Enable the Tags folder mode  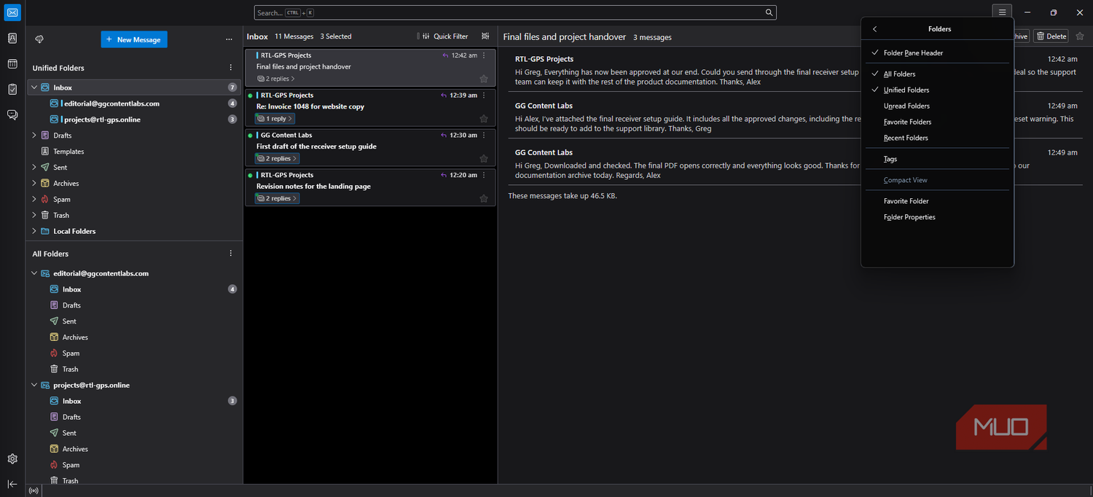point(937,159)
